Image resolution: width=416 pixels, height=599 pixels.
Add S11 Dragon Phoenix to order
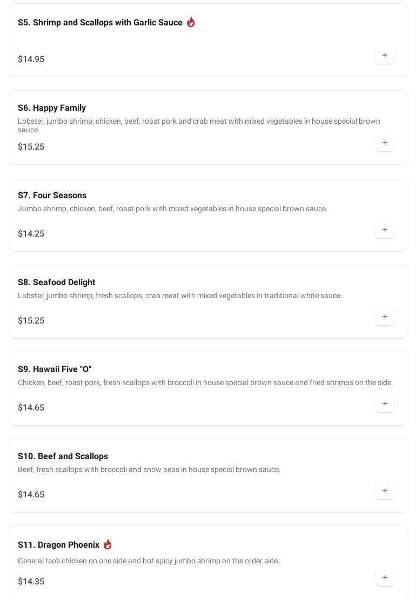[385, 577]
